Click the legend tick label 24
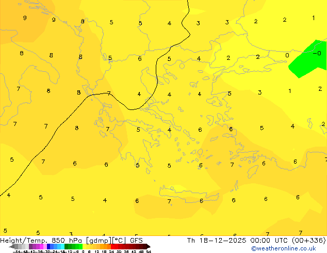Screen dimensions: 327x253 point(111,251)
